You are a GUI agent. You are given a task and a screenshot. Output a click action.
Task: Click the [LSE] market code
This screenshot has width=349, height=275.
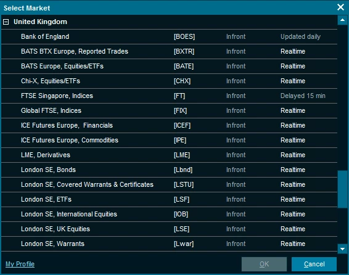[x=182, y=229]
